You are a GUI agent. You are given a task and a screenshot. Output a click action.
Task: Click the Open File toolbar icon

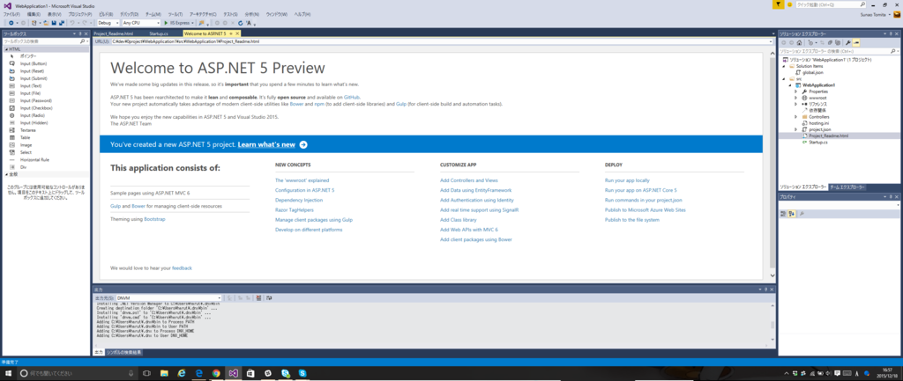(46, 23)
